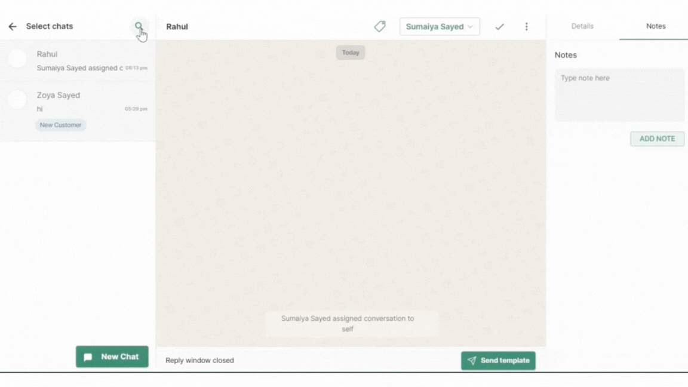Select Rahul's chat using its avatar circle
The width and height of the screenshot is (688, 387).
17,59
